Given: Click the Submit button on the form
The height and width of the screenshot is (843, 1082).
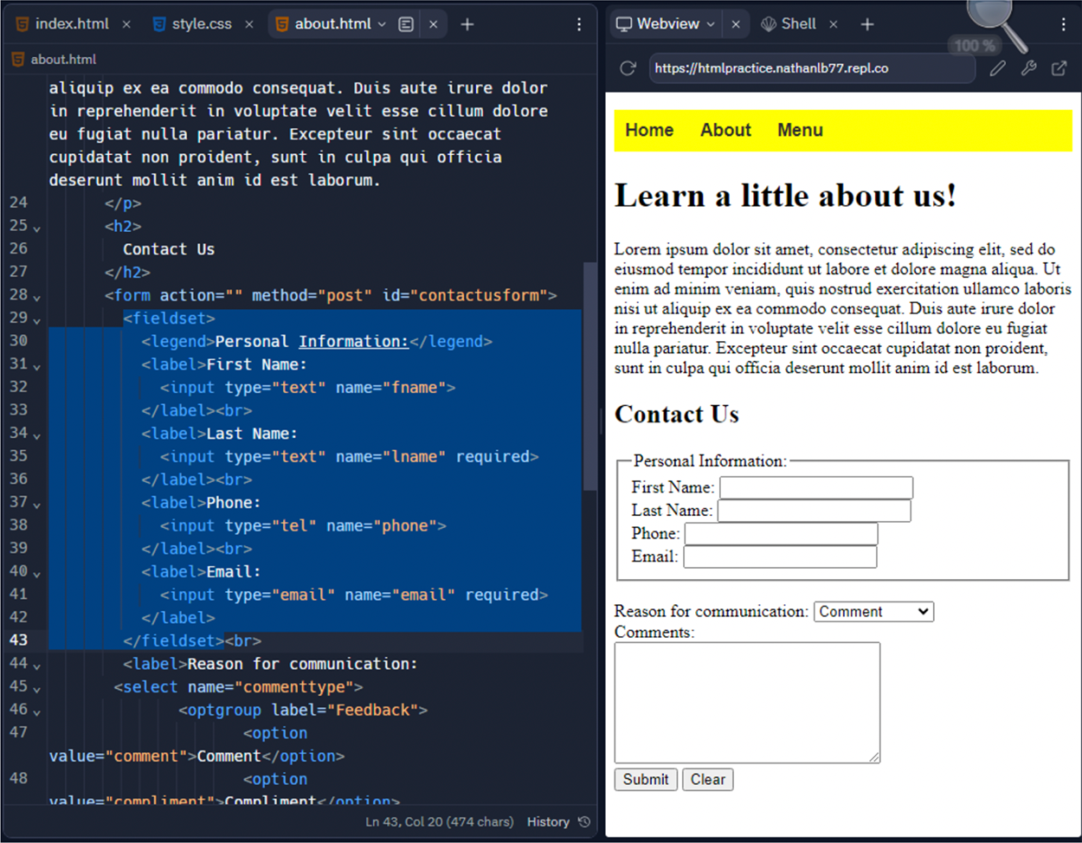Looking at the screenshot, I should 646,780.
